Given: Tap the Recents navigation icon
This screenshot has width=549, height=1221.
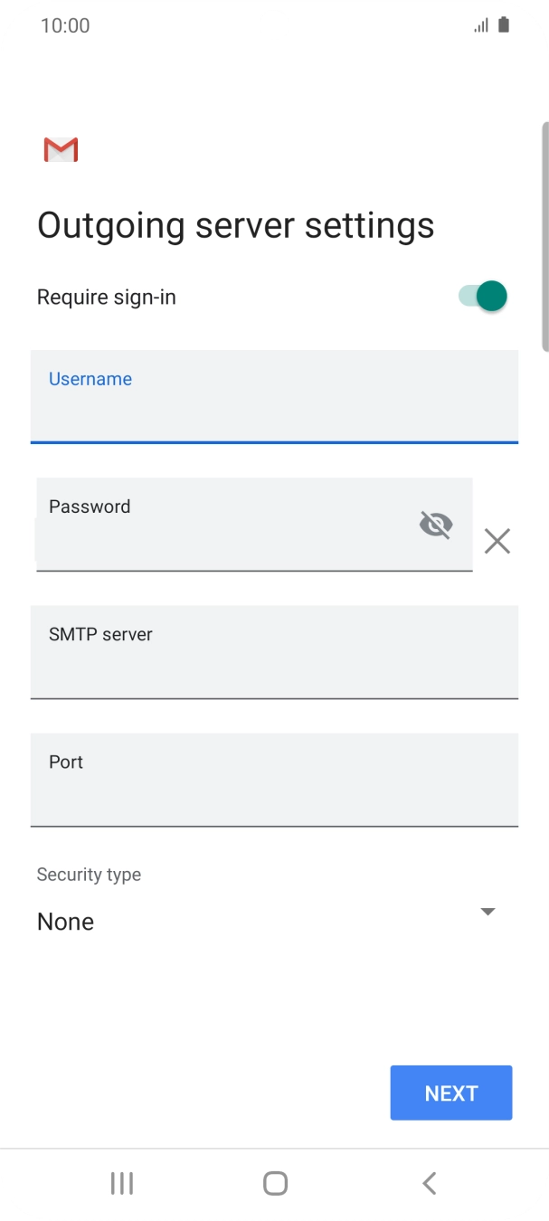Looking at the screenshot, I should (x=121, y=1182).
